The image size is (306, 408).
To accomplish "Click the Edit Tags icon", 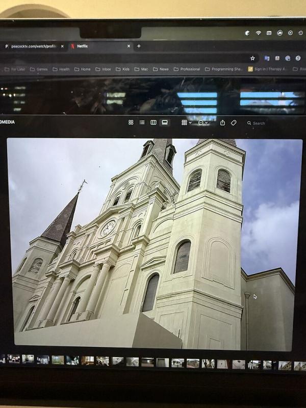I will (234, 122).
